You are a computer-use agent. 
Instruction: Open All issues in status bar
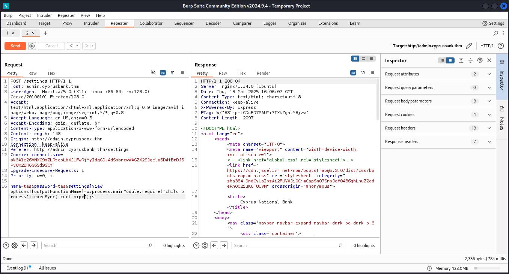click(47, 268)
